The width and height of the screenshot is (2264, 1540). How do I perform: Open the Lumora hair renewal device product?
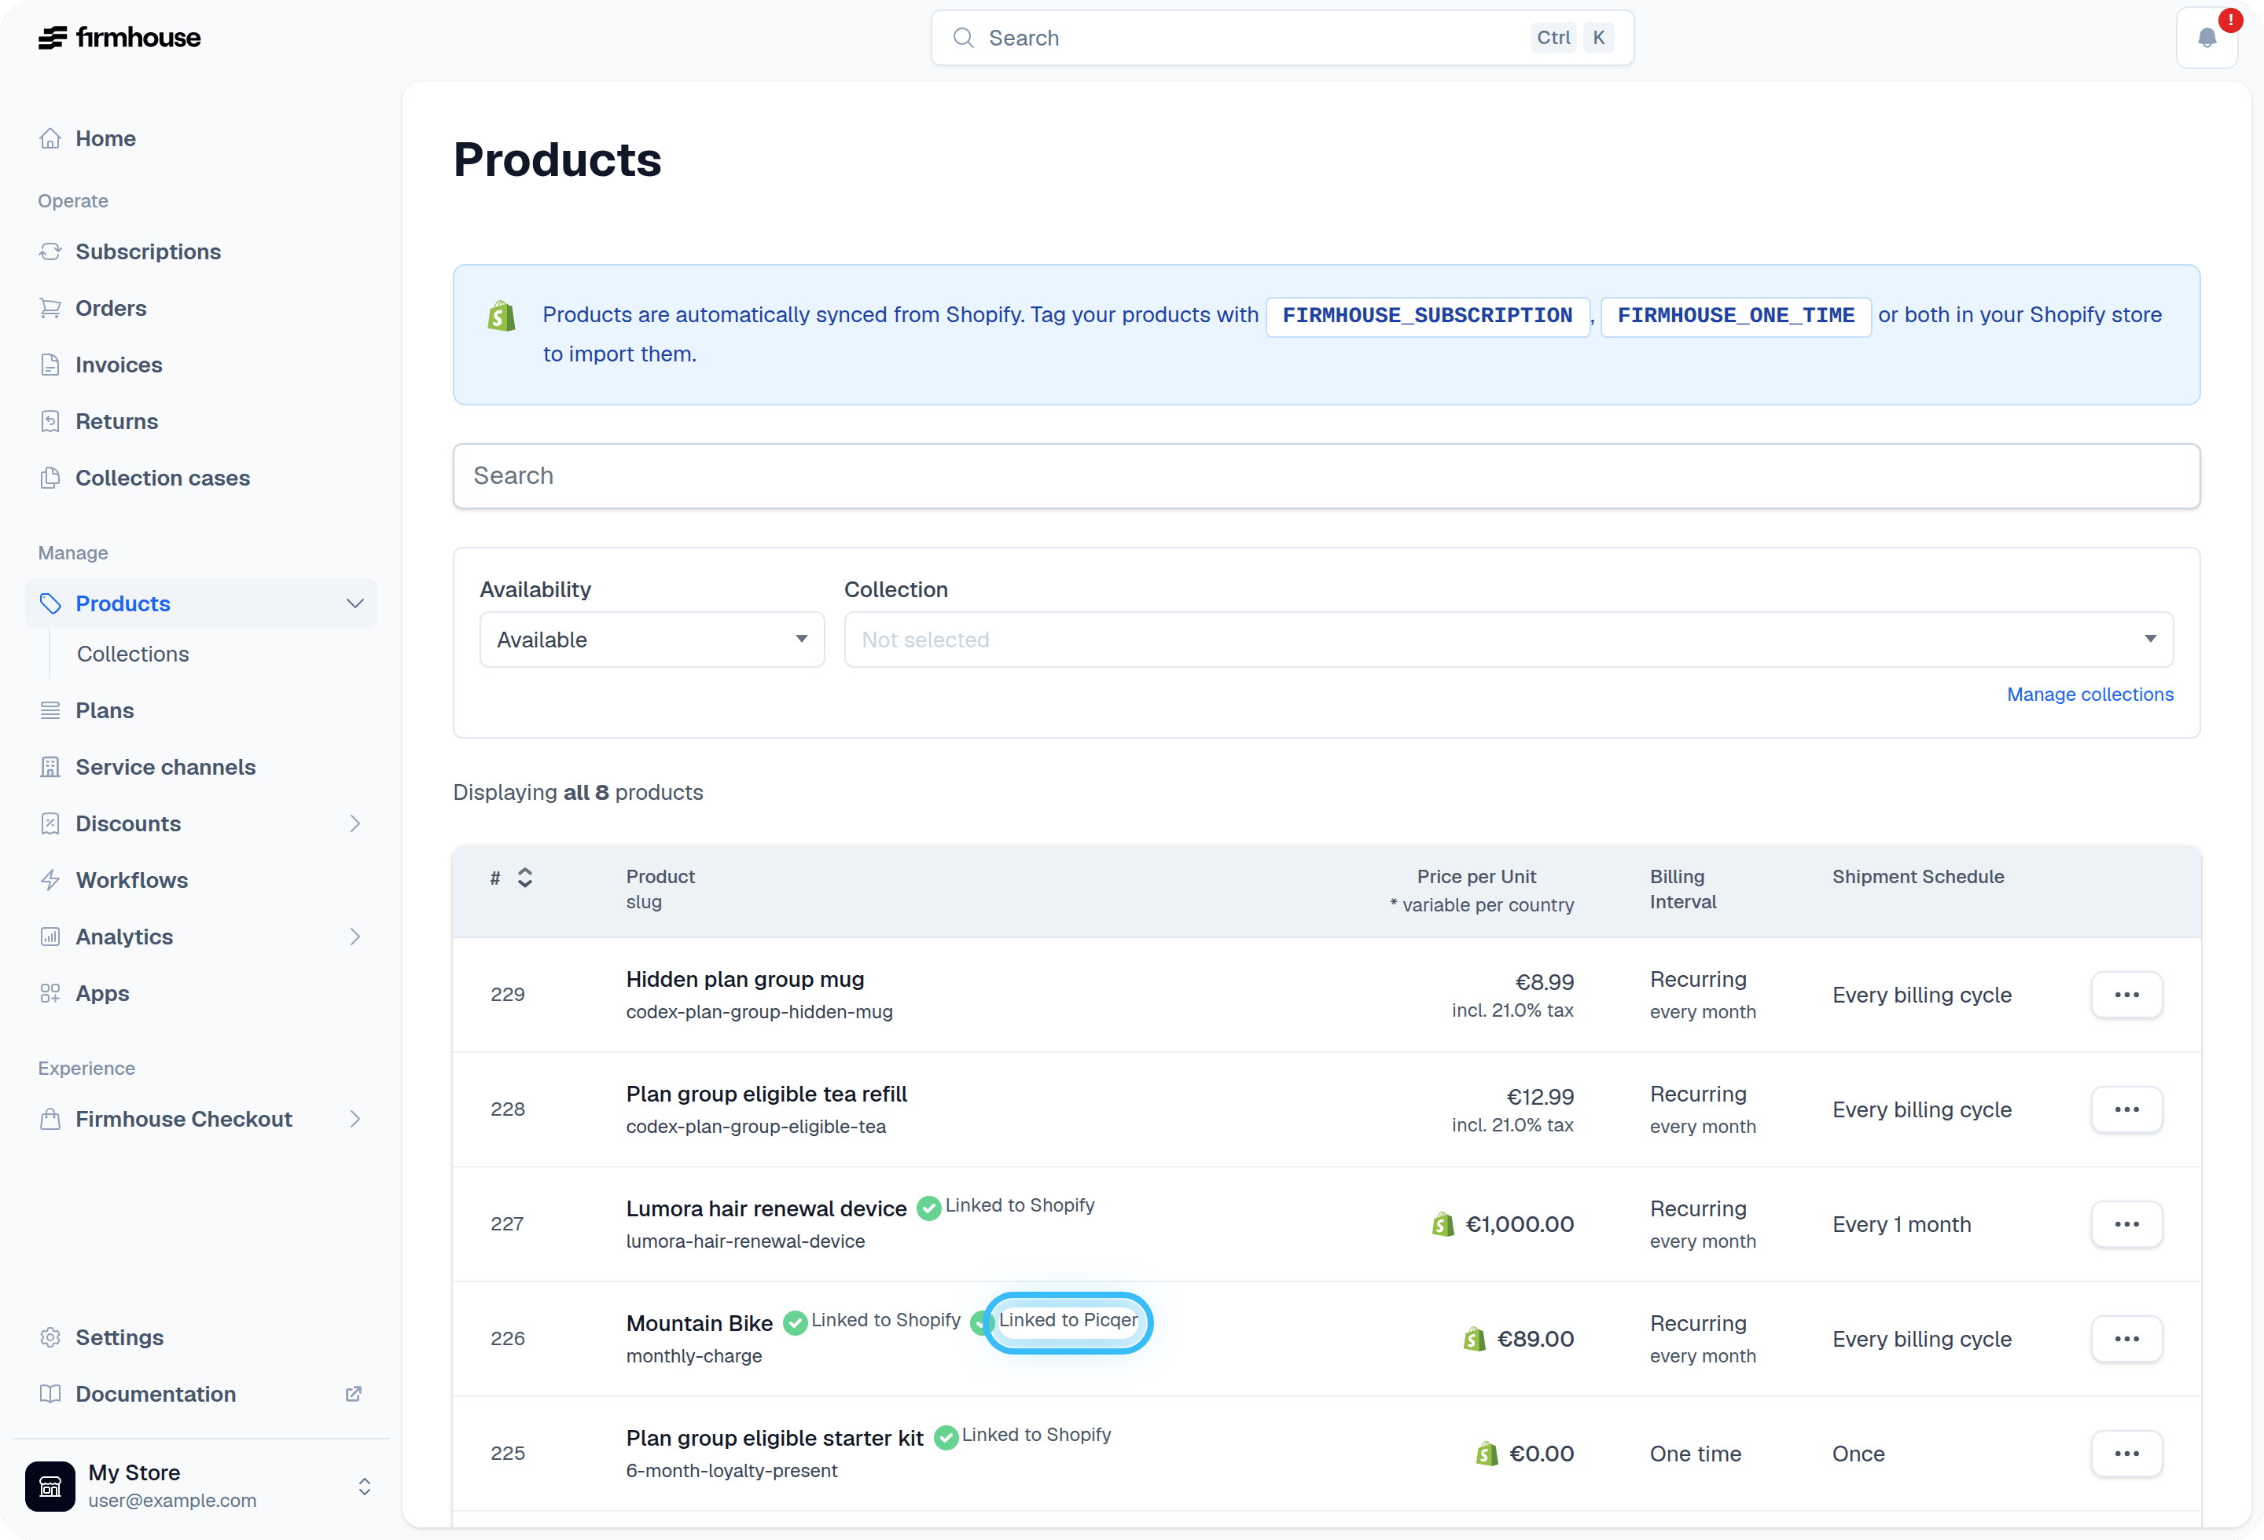[766, 1208]
